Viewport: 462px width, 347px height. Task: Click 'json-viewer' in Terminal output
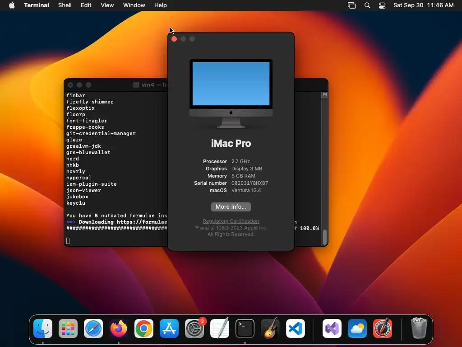[83, 190]
